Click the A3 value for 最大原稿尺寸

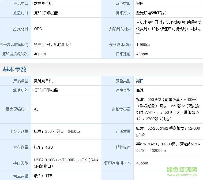point(36,109)
